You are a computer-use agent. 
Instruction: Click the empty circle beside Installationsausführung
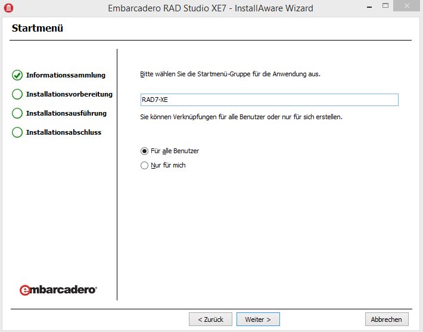point(17,113)
